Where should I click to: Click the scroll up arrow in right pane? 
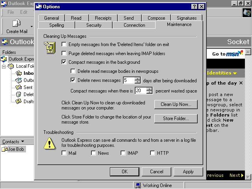[x=248, y=52]
